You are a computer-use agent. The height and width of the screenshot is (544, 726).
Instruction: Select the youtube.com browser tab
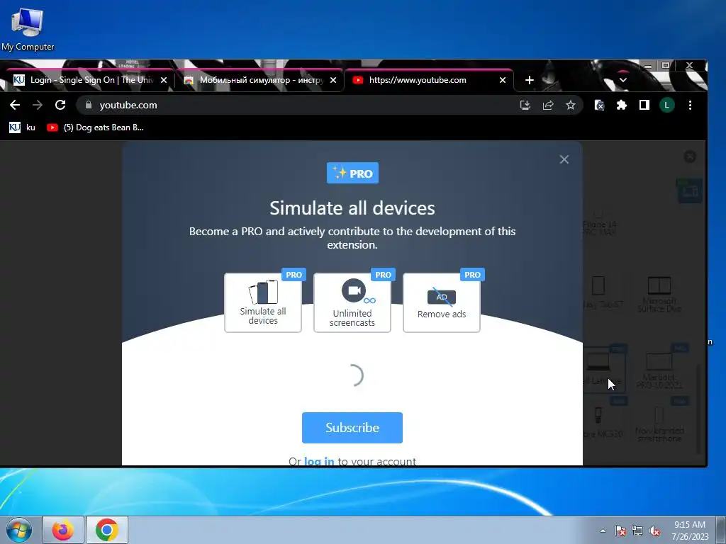point(429,80)
